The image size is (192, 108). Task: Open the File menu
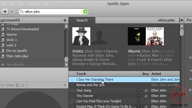click(x=4, y=4)
